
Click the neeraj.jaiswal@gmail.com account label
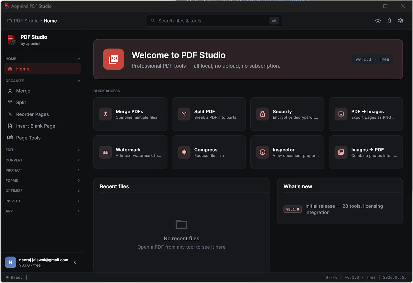[44, 260]
